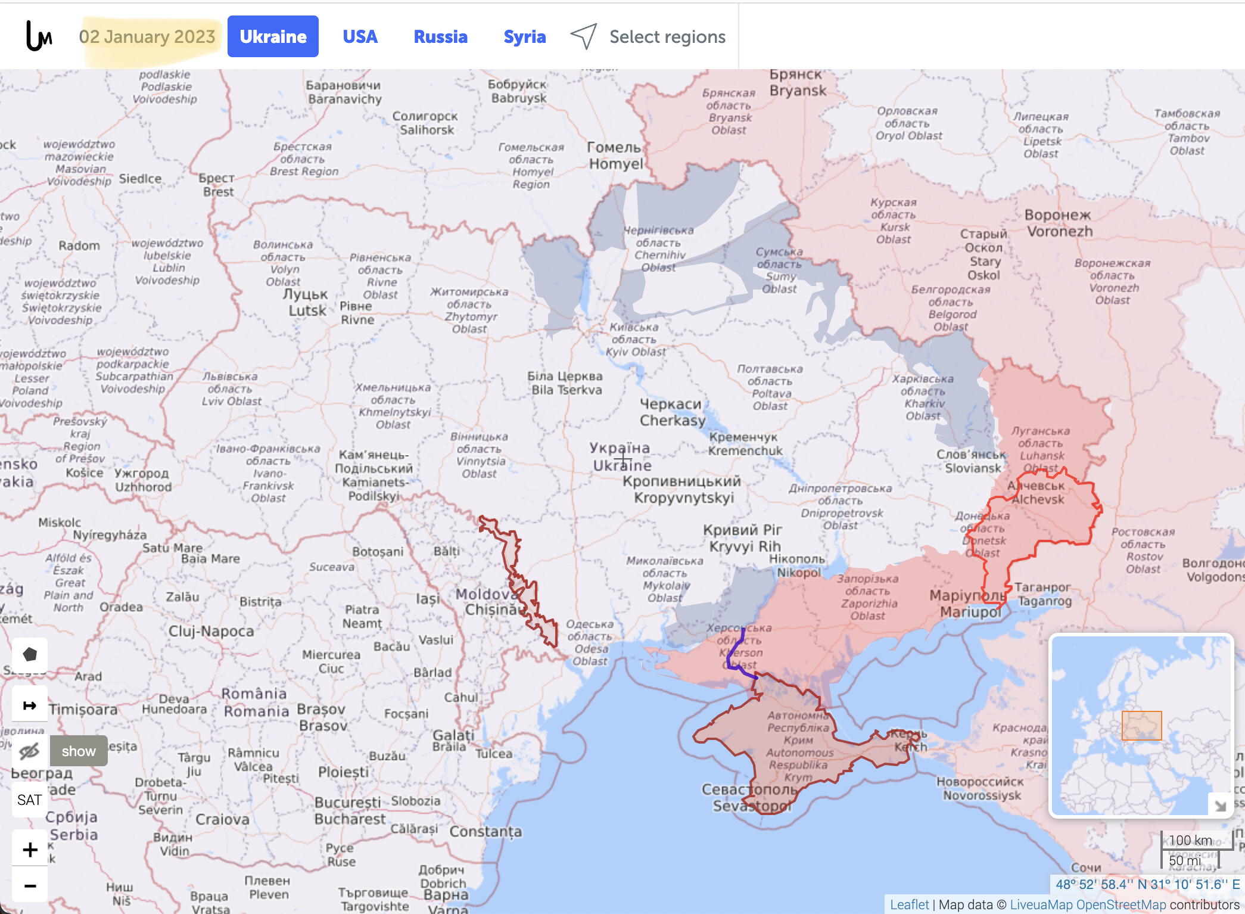The image size is (1245, 914).
Task: Click the measure distance arrow tool
Action: 30,705
